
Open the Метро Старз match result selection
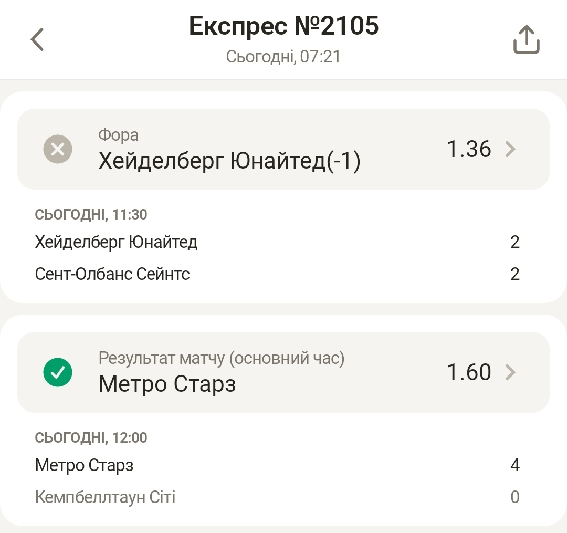(x=167, y=384)
